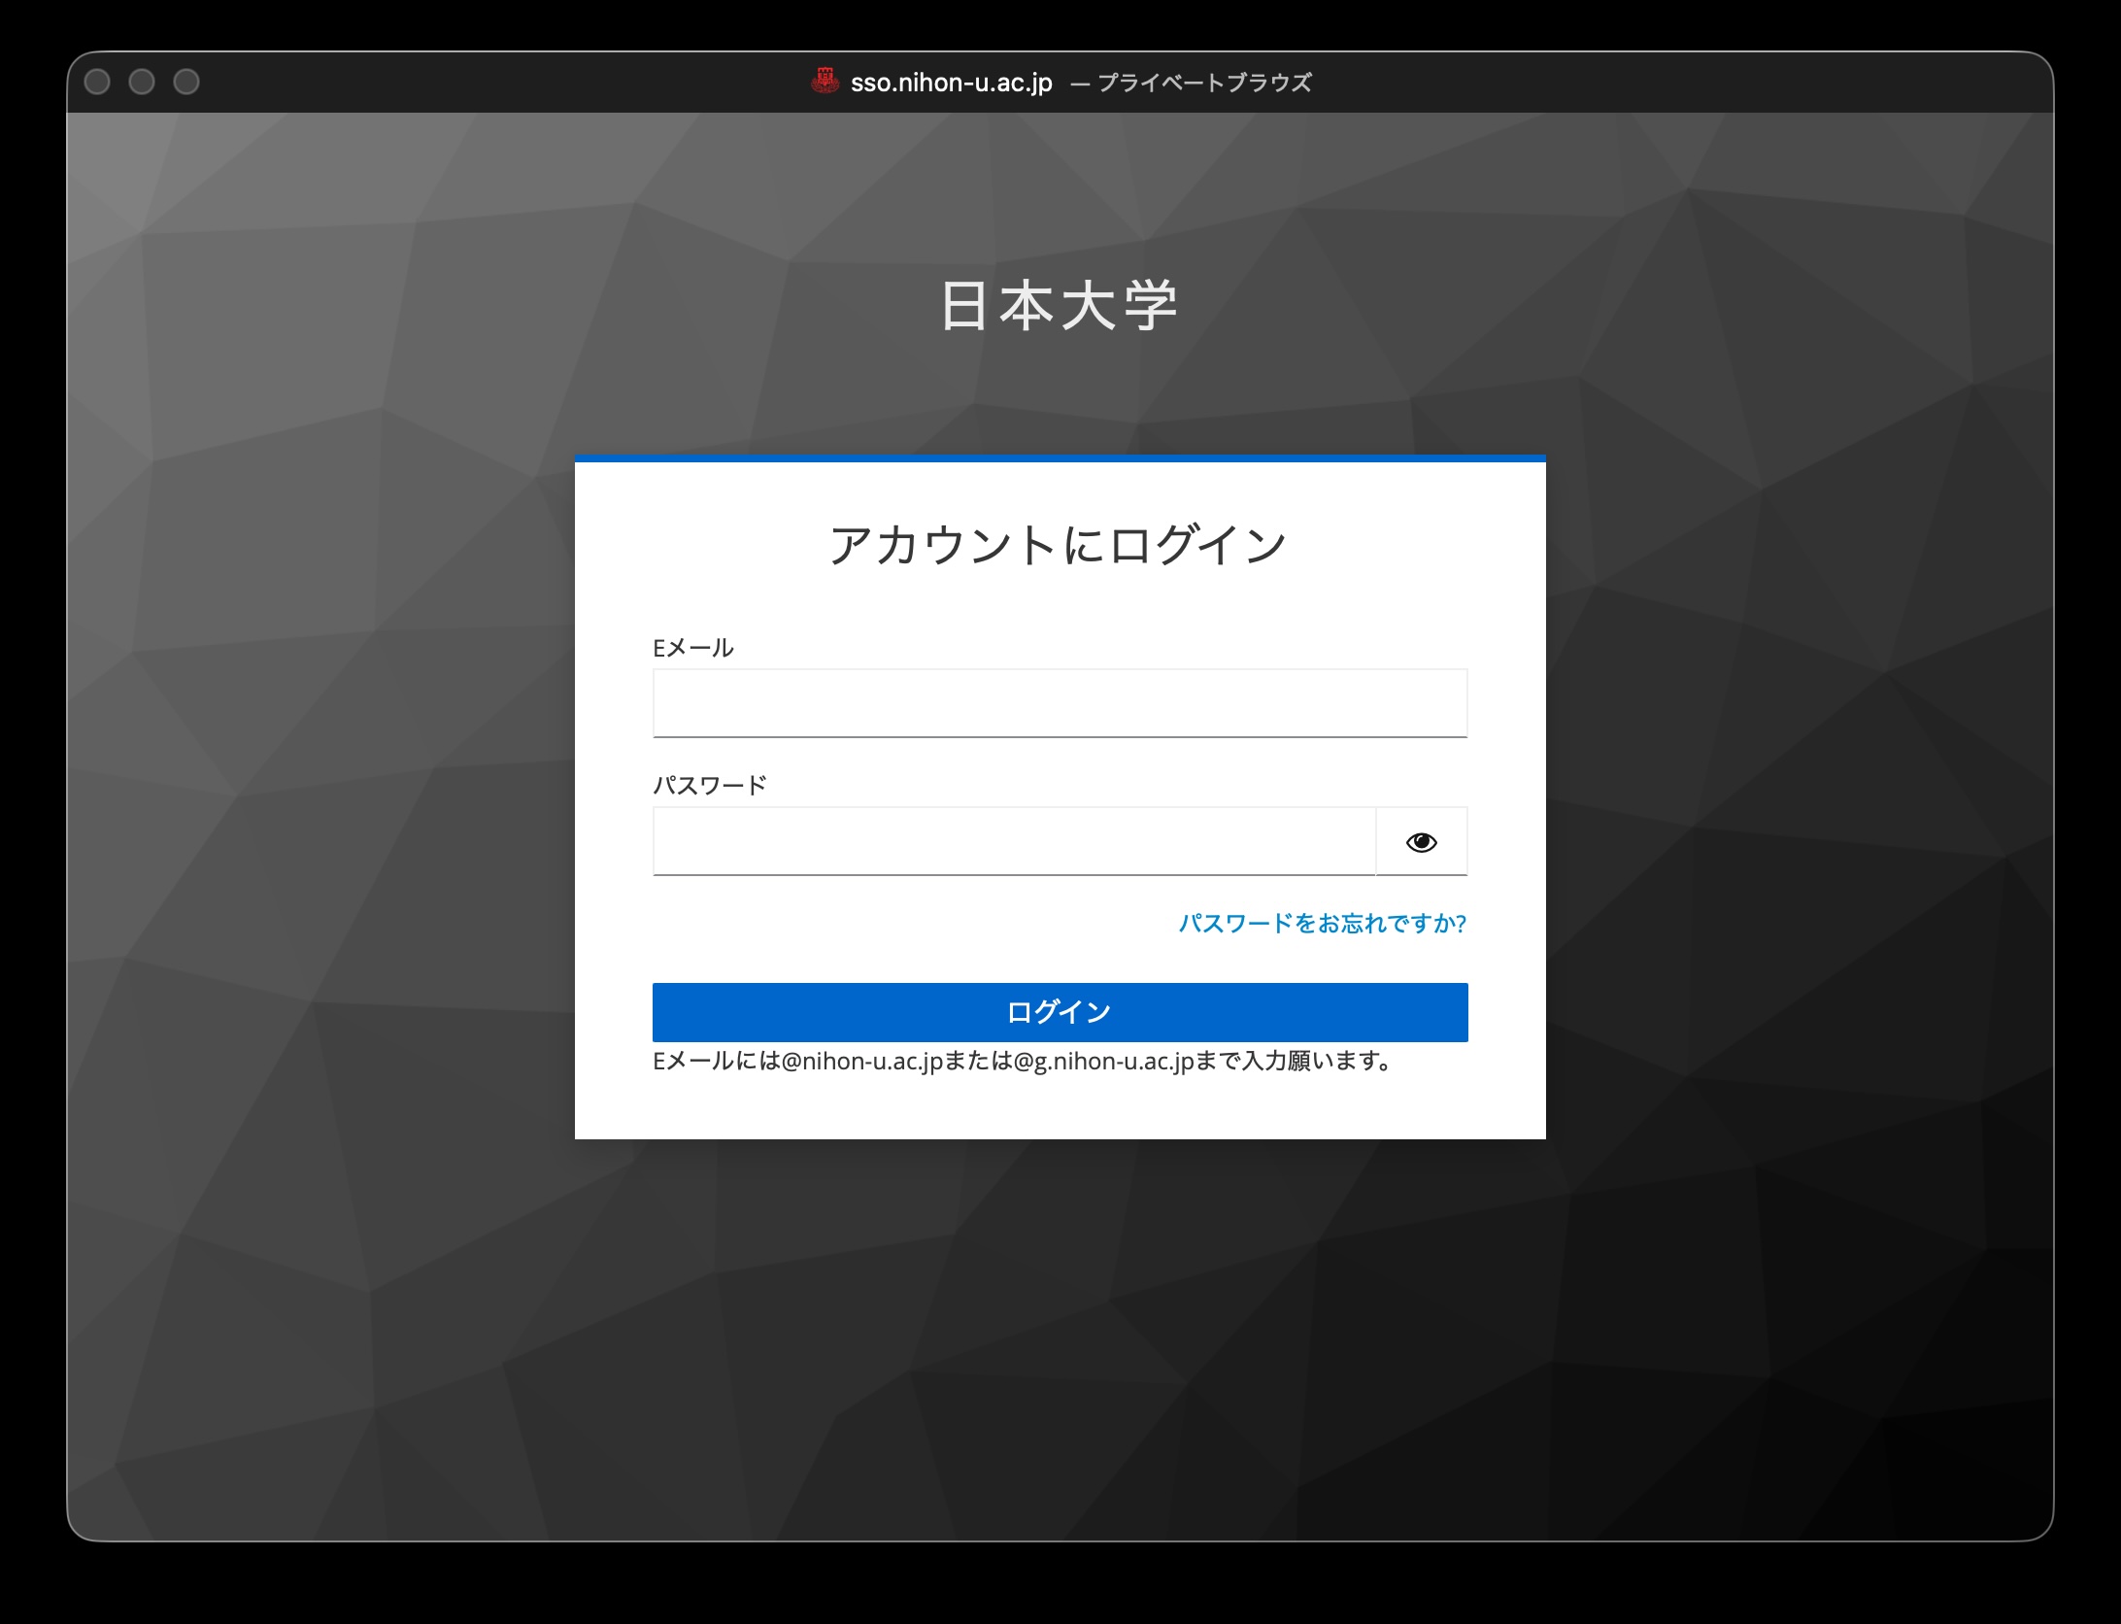Minimize the window using the middle title-bar button

142,82
